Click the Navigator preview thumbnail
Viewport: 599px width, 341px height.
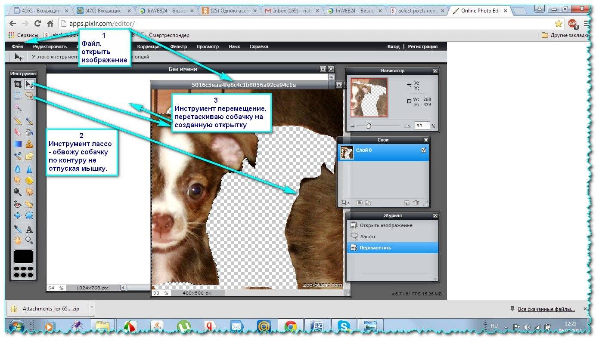tap(369, 97)
